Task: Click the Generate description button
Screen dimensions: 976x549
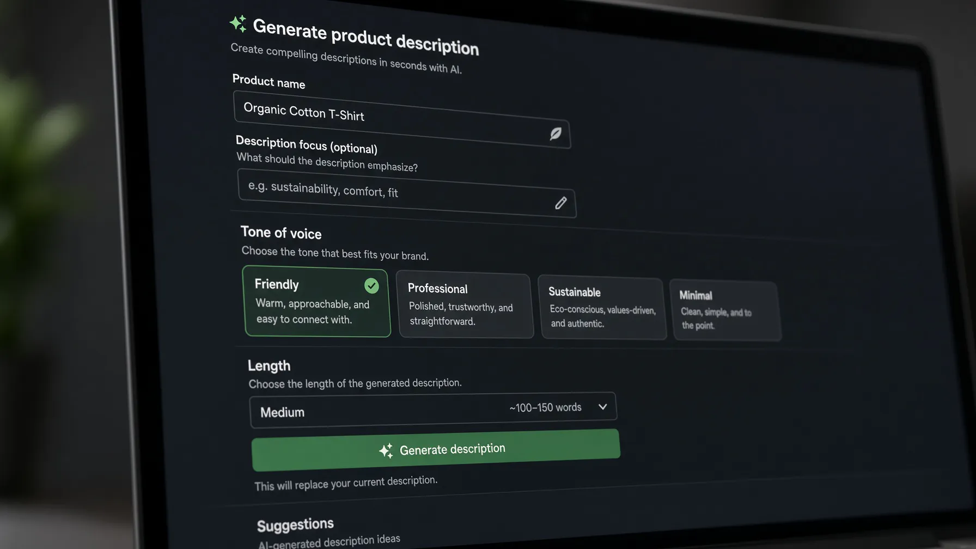Action: 436,450
